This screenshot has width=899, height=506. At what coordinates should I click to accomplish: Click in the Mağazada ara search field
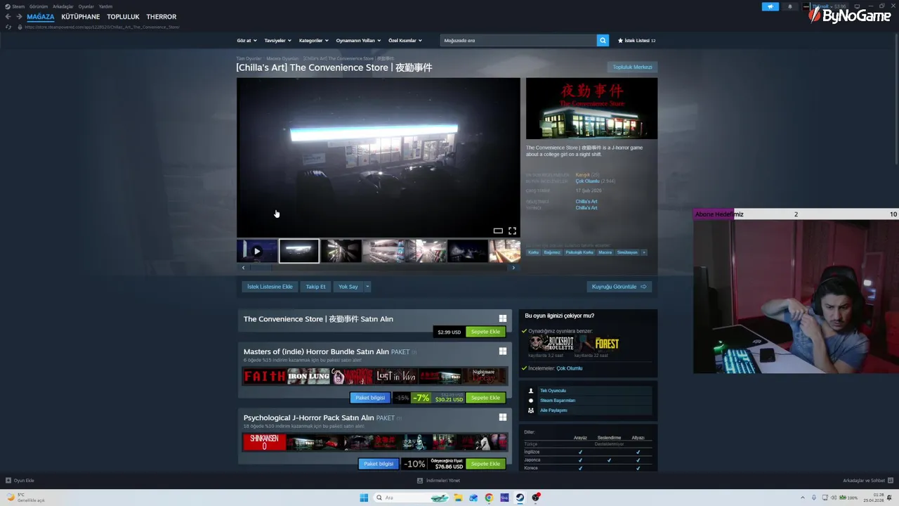[518, 40]
